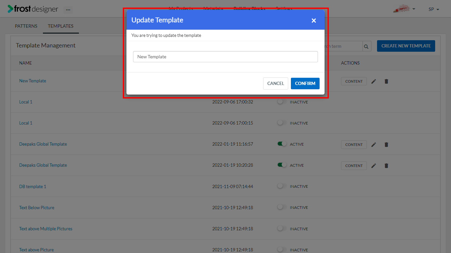Open CONTENT for the New Template row
The height and width of the screenshot is (253, 451).
(x=354, y=81)
